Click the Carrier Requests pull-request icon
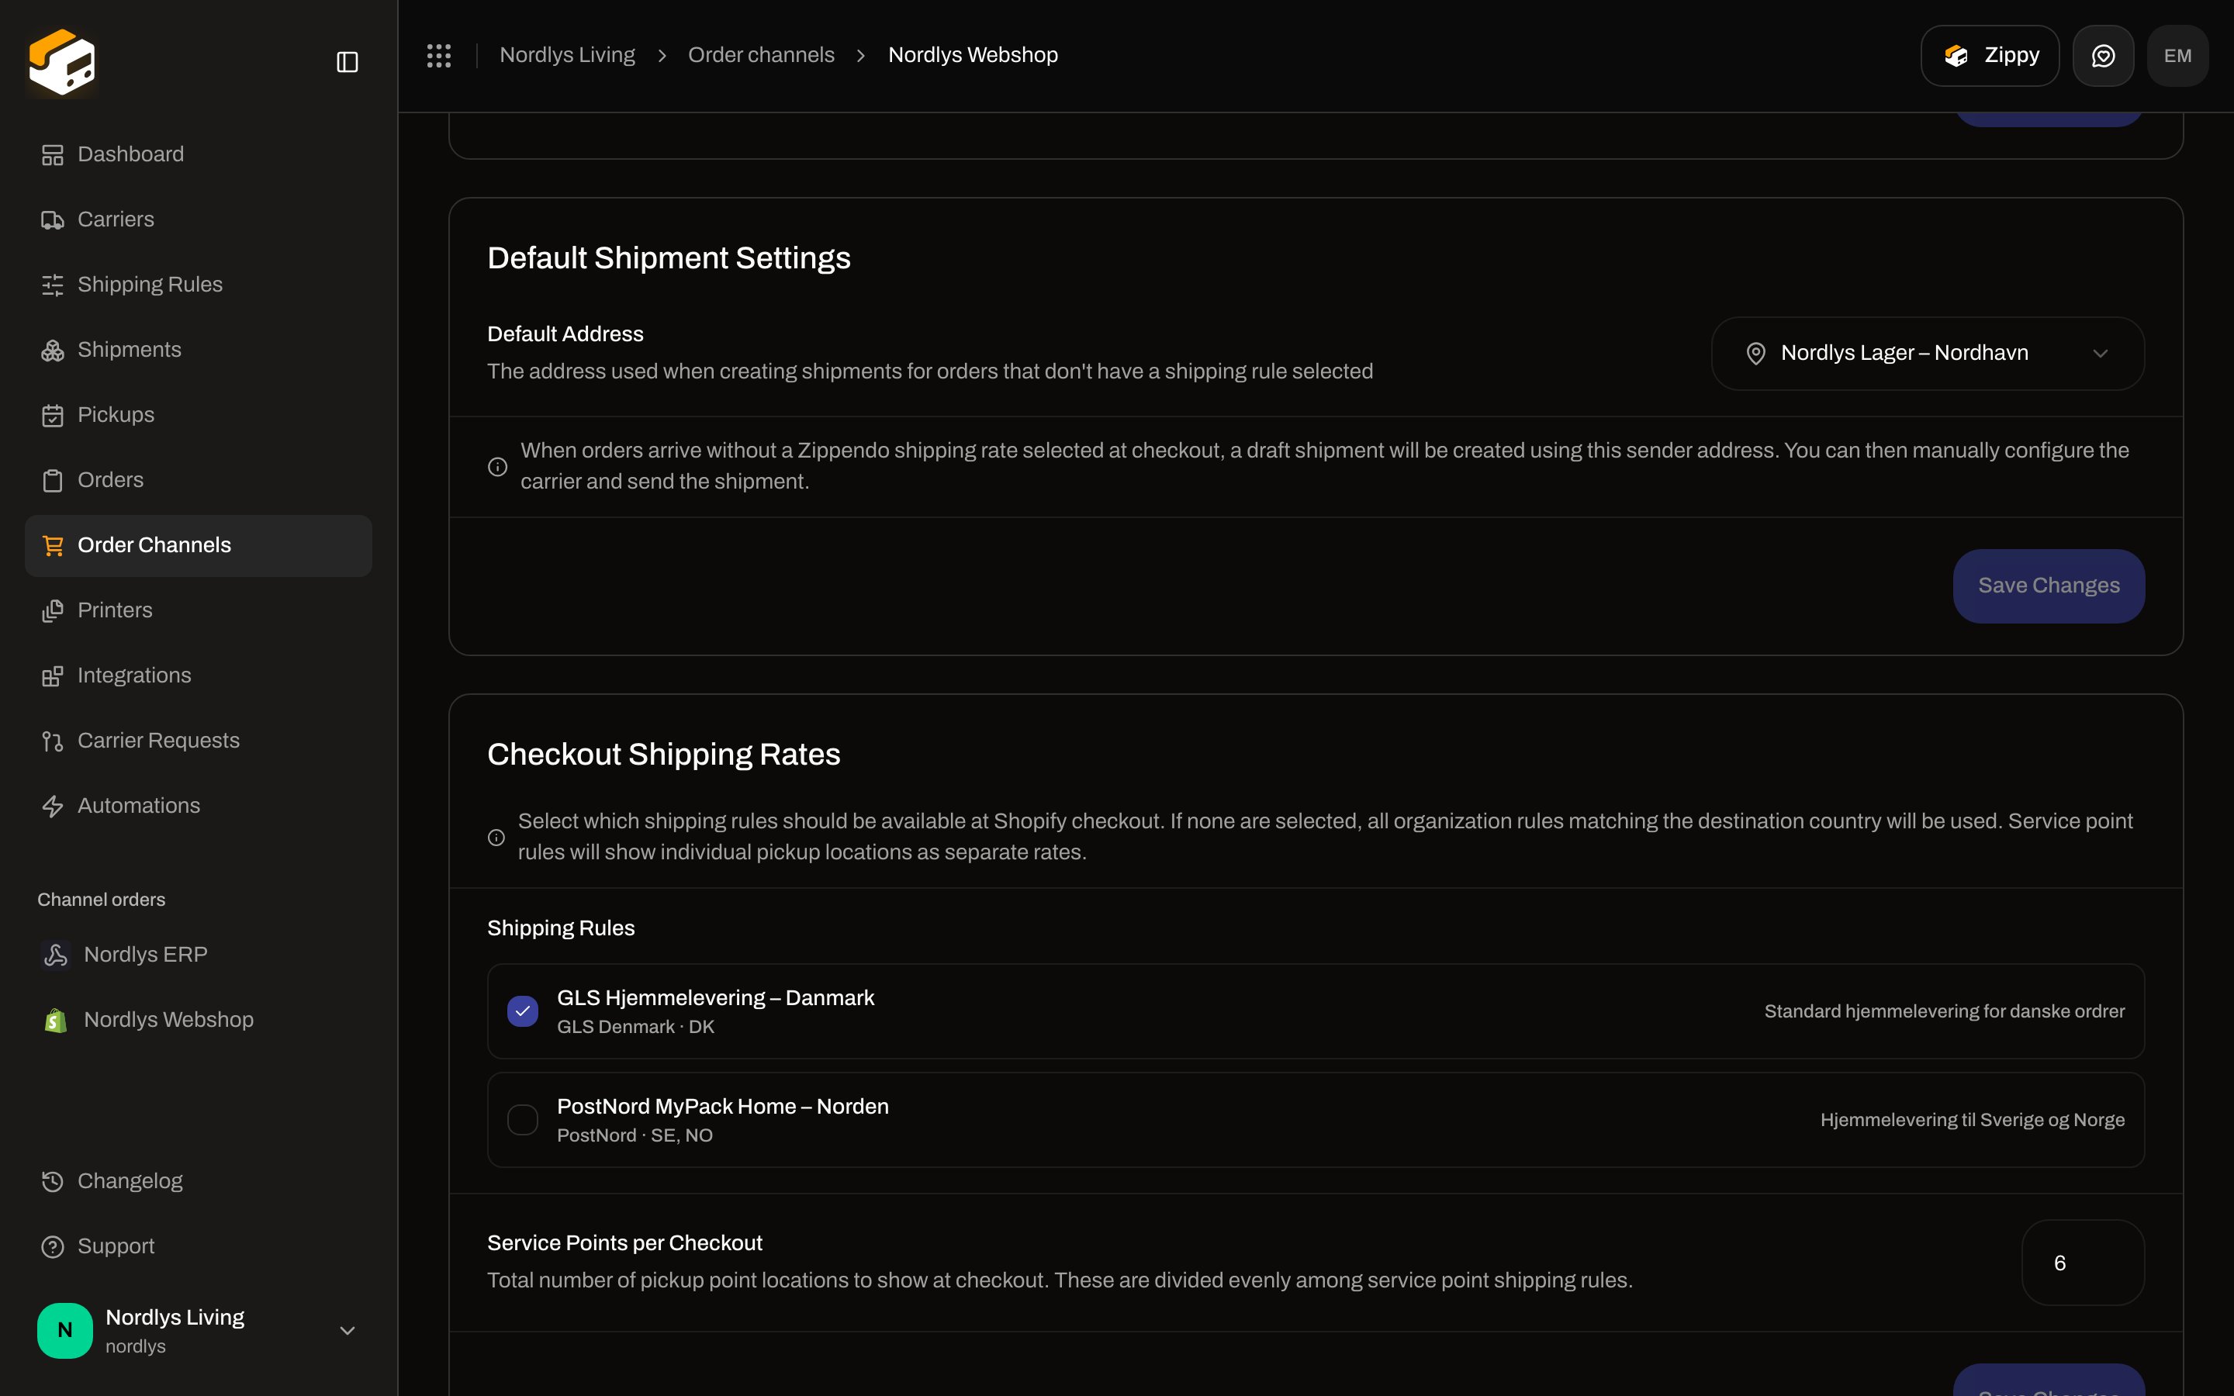This screenshot has width=2234, height=1396. pyautogui.click(x=53, y=741)
